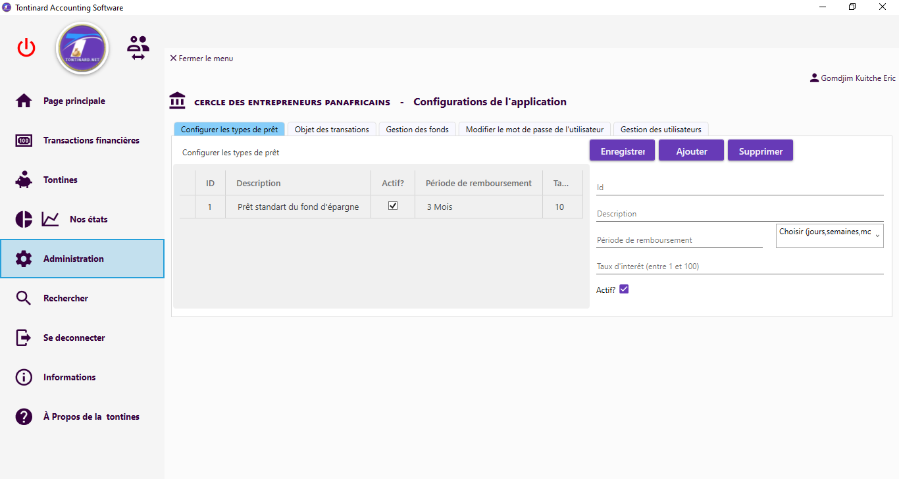
Task: Open the Informations circle icon
Action: tap(24, 377)
